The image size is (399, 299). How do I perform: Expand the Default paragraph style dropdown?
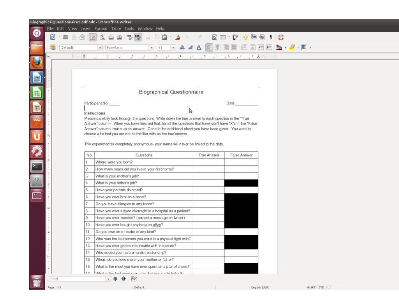click(x=100, y=47)
